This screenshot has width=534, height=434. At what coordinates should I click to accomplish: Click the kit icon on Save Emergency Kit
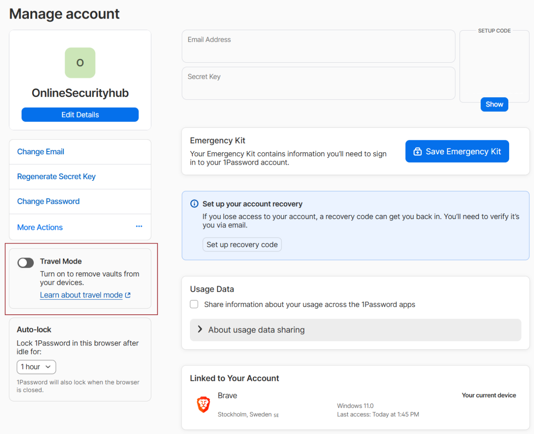418,151
